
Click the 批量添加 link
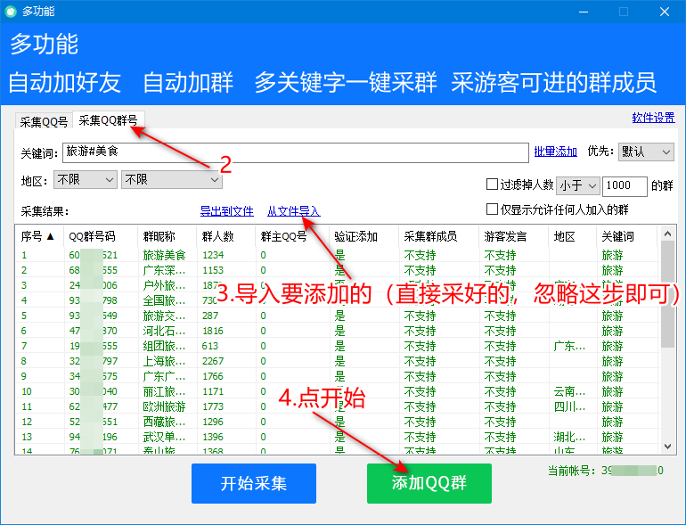point(555,152)
